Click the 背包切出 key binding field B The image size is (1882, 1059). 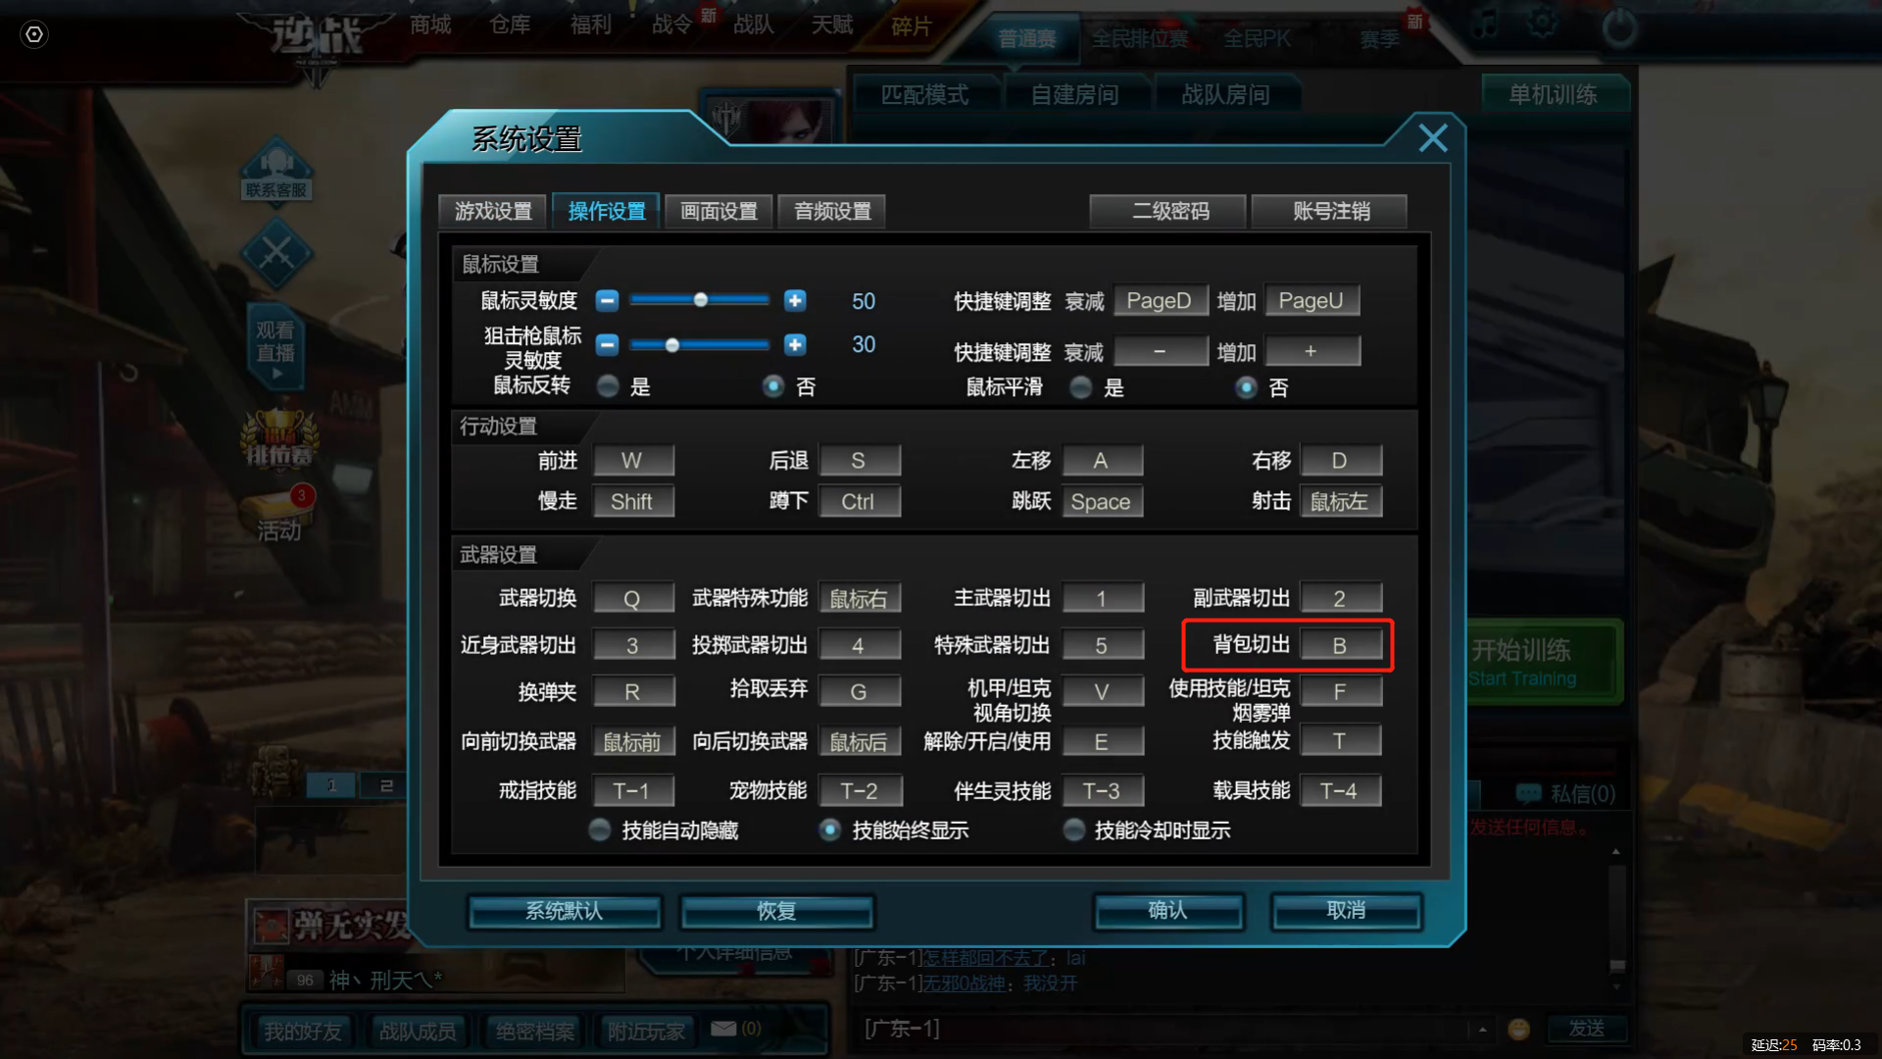(x=1340, y=645)
